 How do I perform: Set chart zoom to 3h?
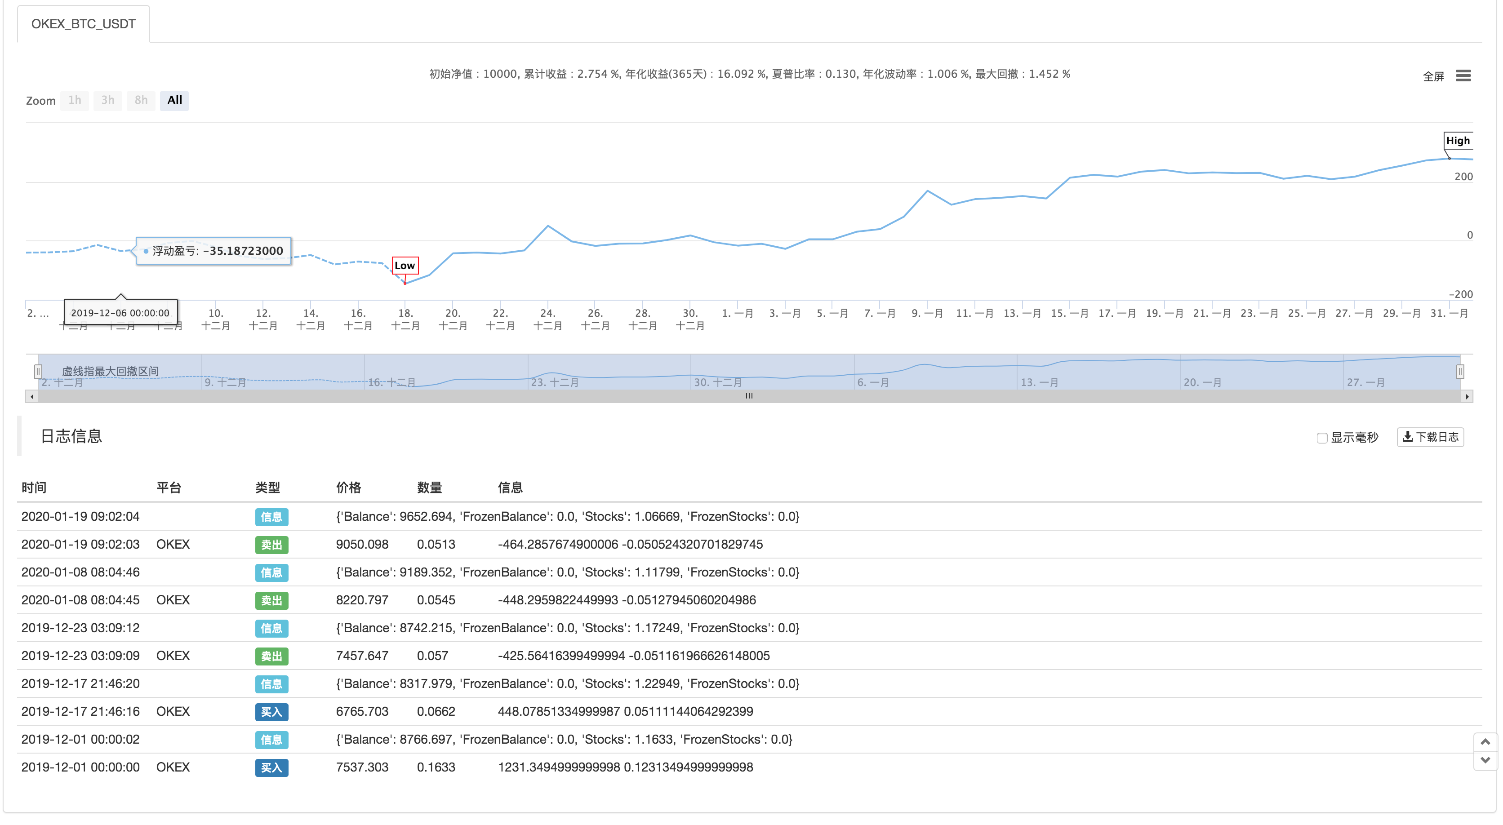click(x=108, y=100)
